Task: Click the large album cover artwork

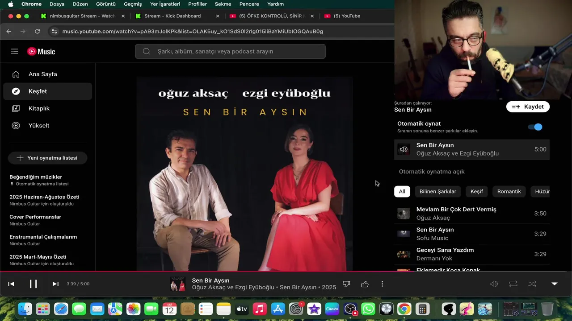Action: (245, 174)
